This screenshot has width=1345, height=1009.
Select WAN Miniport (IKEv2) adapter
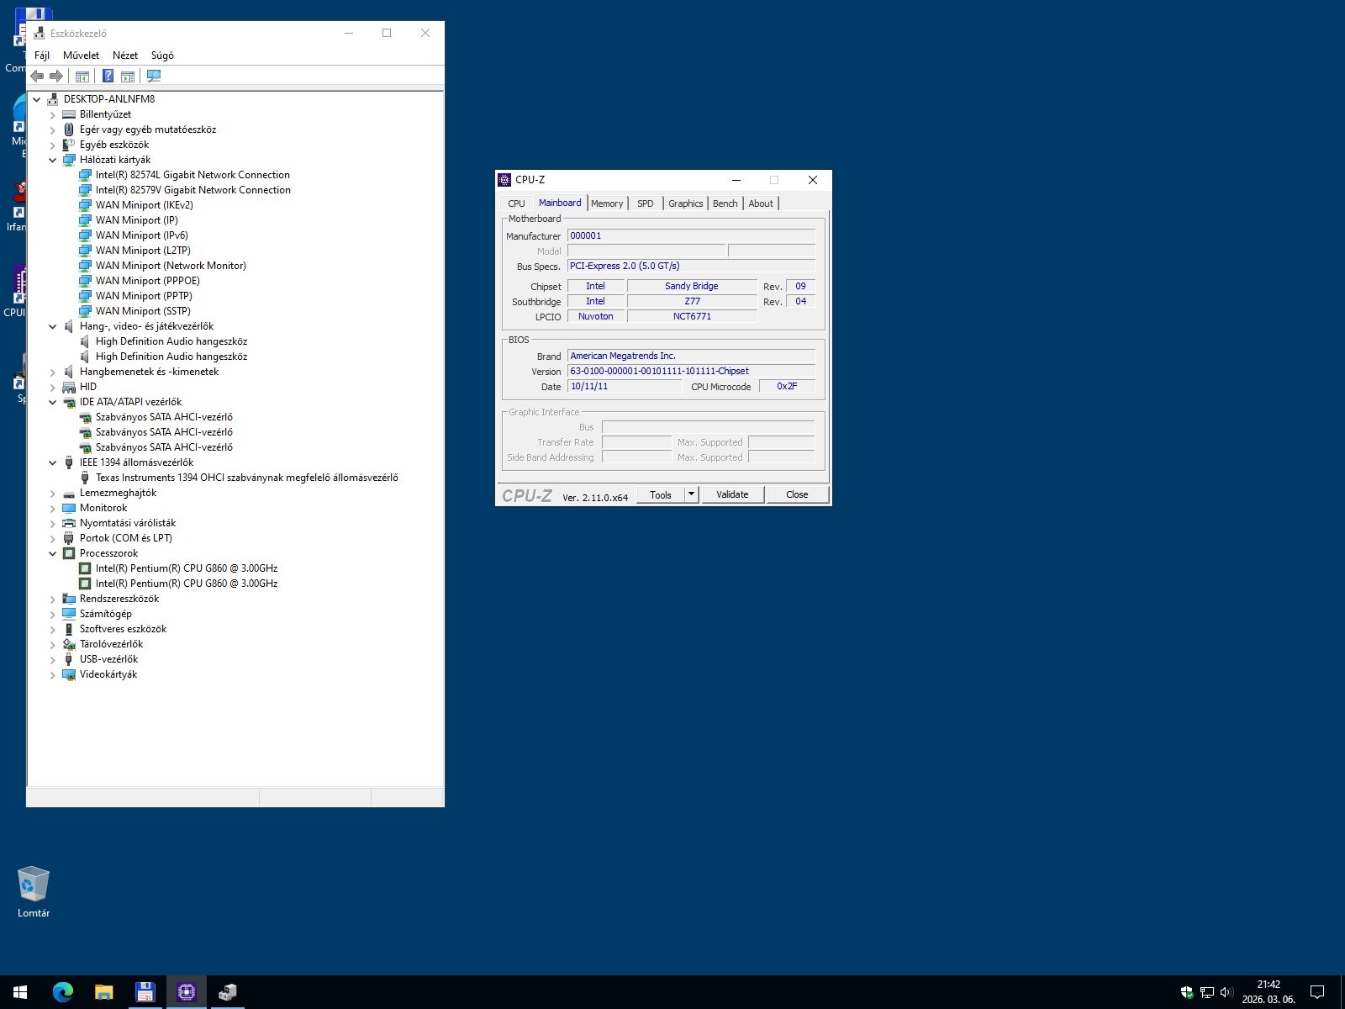(x=144, y=205)
